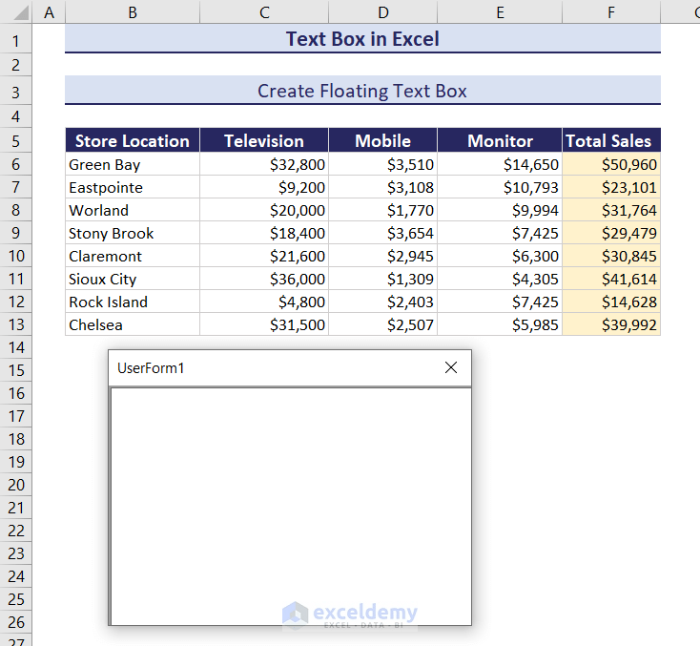This screenshot has height=646, width=700.
Task: Click the 'Text Box in Excel' title cell
Action: point(362,39)
